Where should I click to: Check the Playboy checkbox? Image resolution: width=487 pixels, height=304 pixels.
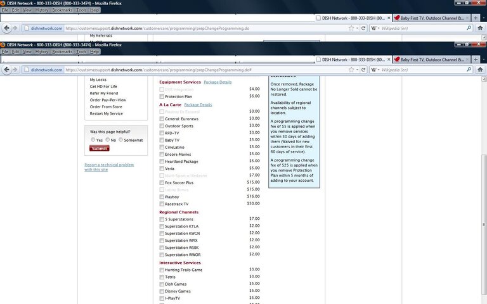click(162, 197)
